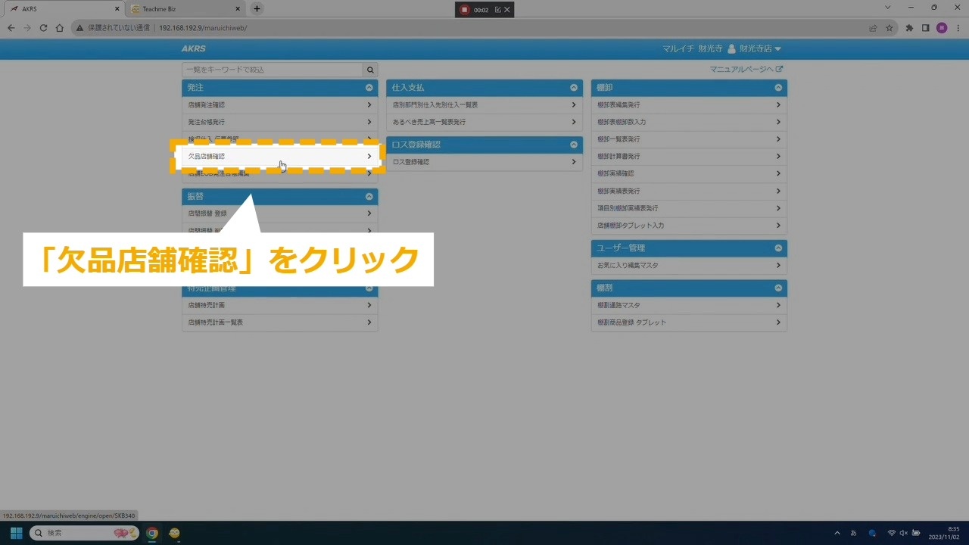Click the keyword filter input field

273,70
